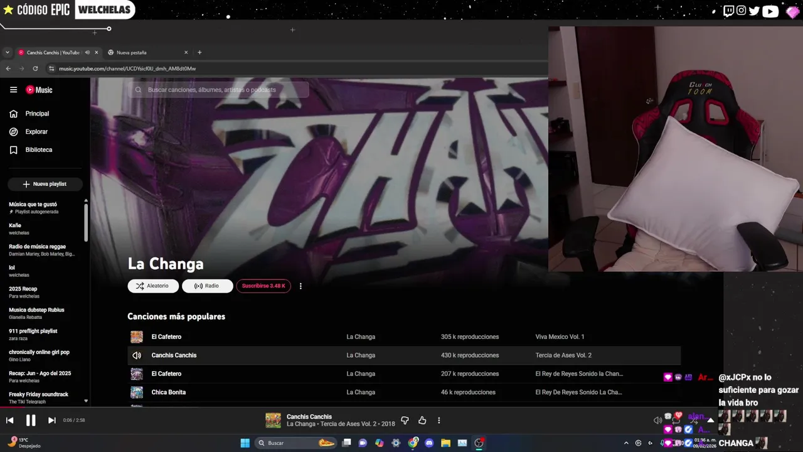Open the Viva Mexico Vol. 1 album link

tap(560, 336)
